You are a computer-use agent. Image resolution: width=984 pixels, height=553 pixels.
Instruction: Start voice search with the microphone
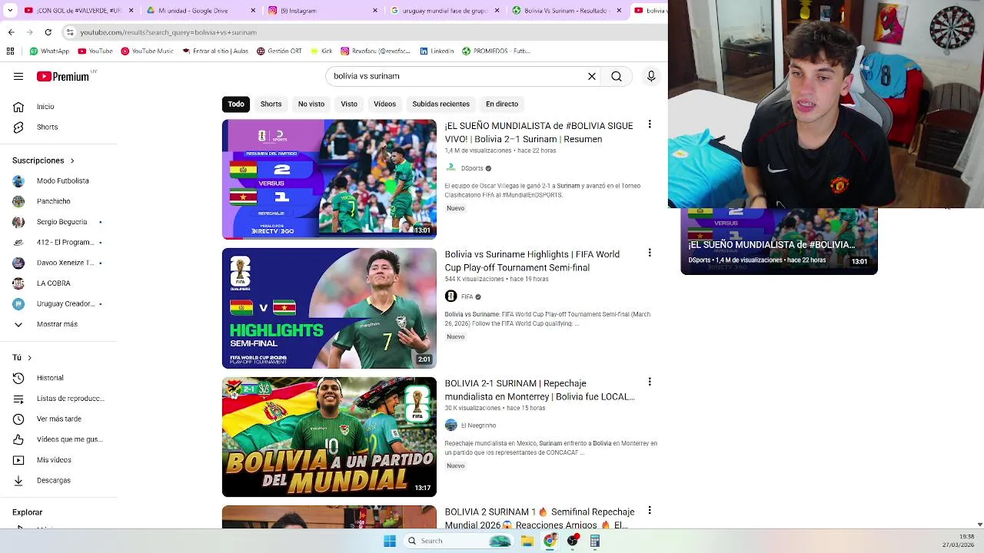(x=651, y=76)
